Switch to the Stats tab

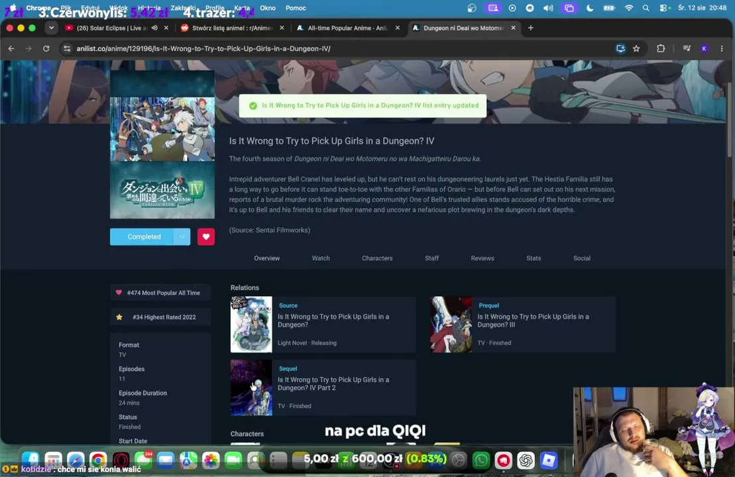534,258
